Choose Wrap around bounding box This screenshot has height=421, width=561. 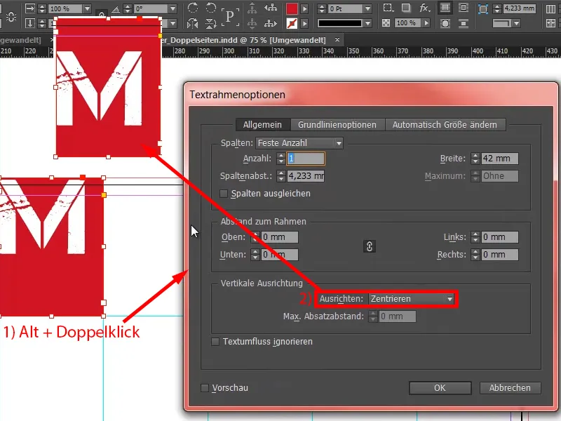click(x=464, y=8)
